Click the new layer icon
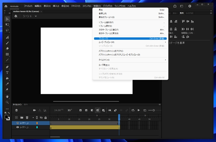The image size is (216, 142). pyautogui.click(x=16, y=118)
